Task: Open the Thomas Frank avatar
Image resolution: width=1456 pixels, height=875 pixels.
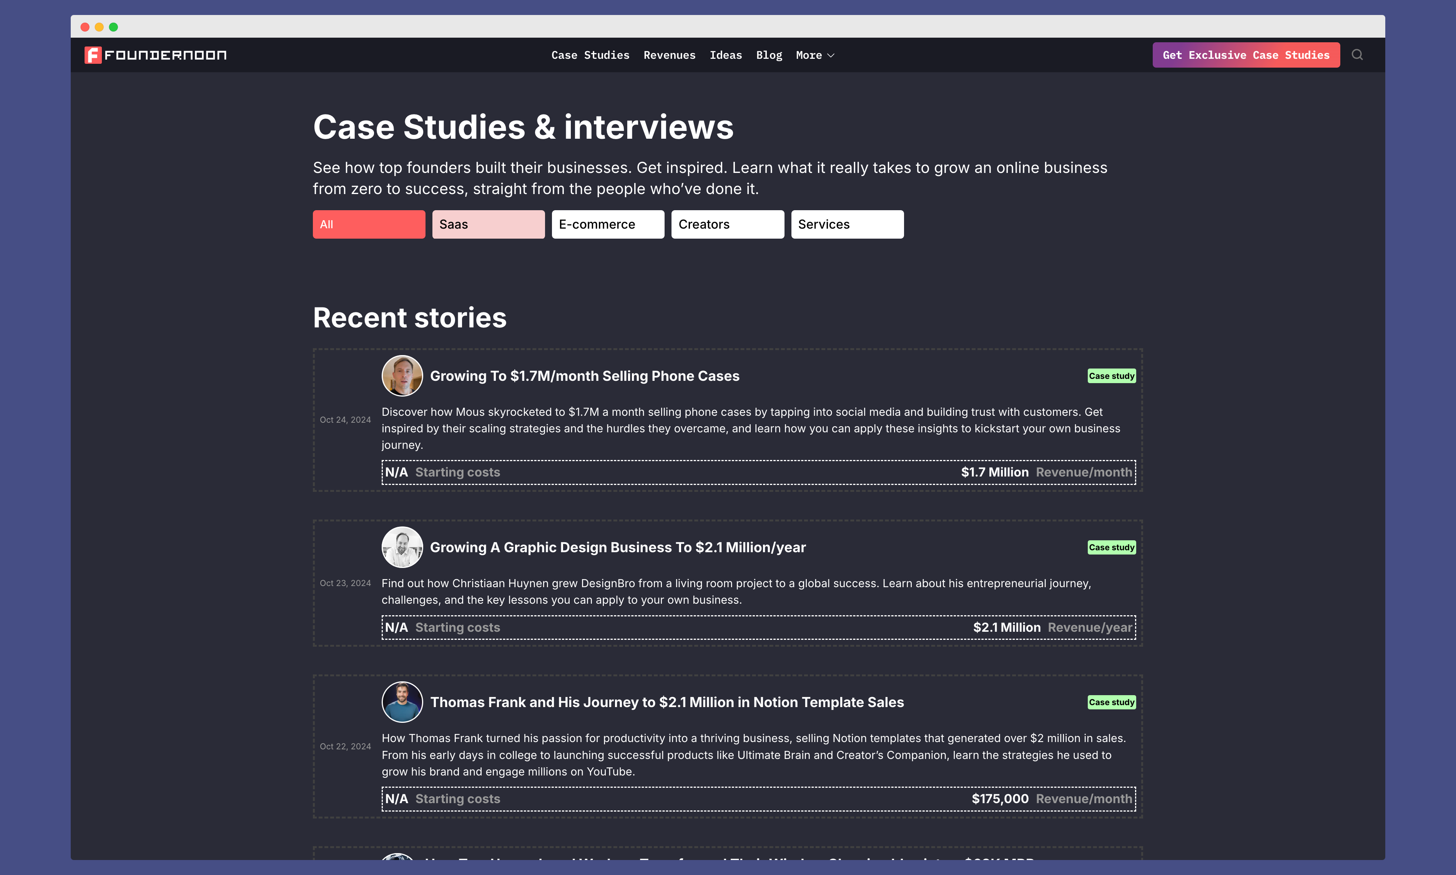Action: pyautogui.click(x=402, y=702)
